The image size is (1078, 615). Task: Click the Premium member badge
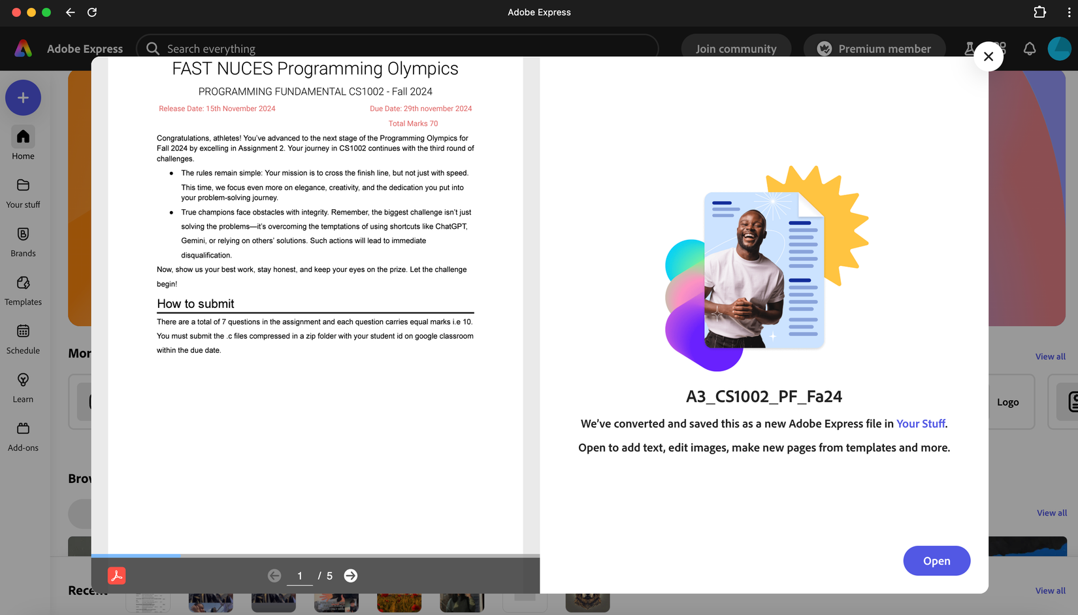[x=874, y=48]
